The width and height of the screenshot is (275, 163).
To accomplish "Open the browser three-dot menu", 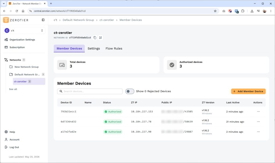I will click(x=271, y=11).
